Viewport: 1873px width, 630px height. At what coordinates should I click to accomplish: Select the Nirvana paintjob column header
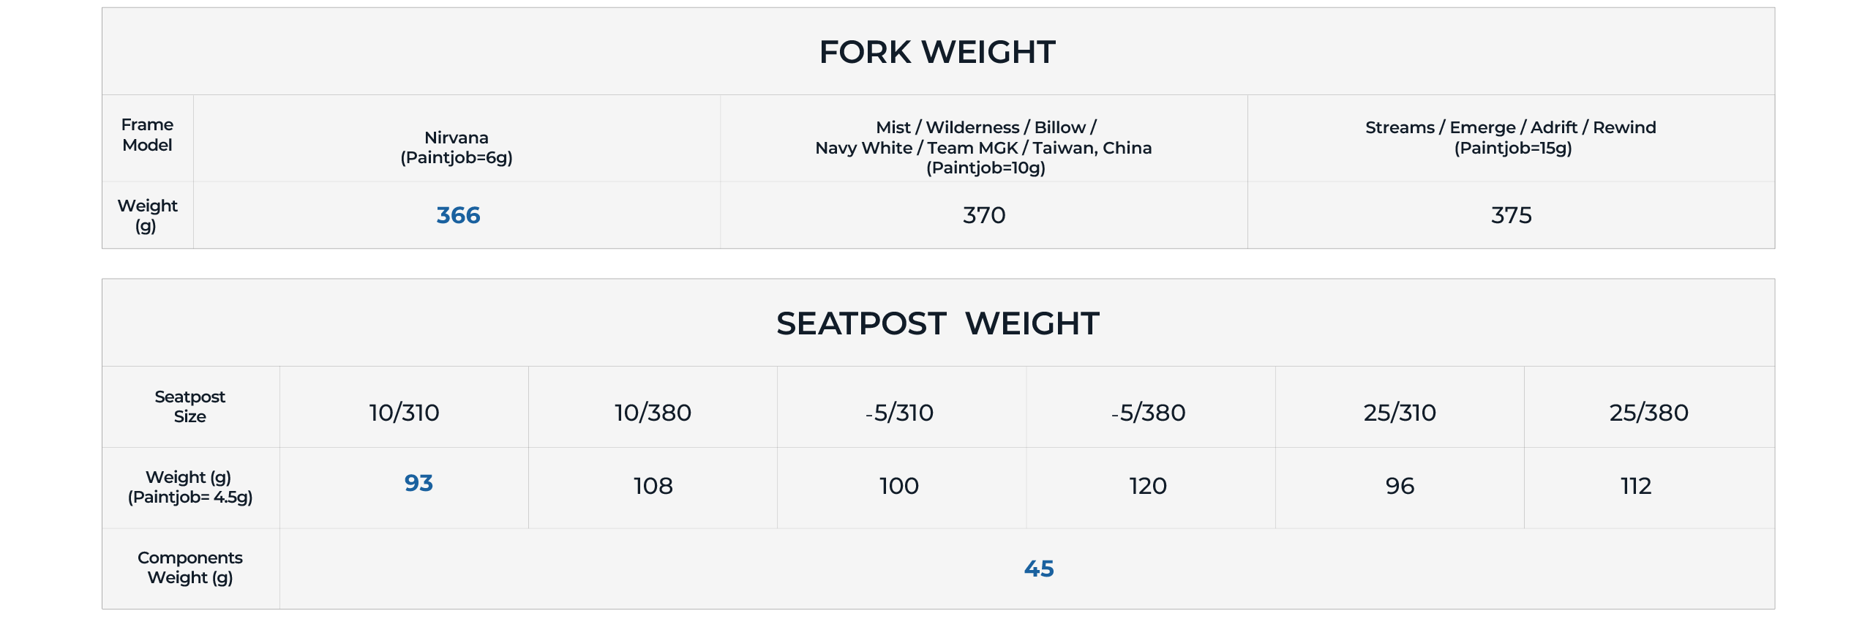[457, 147]
